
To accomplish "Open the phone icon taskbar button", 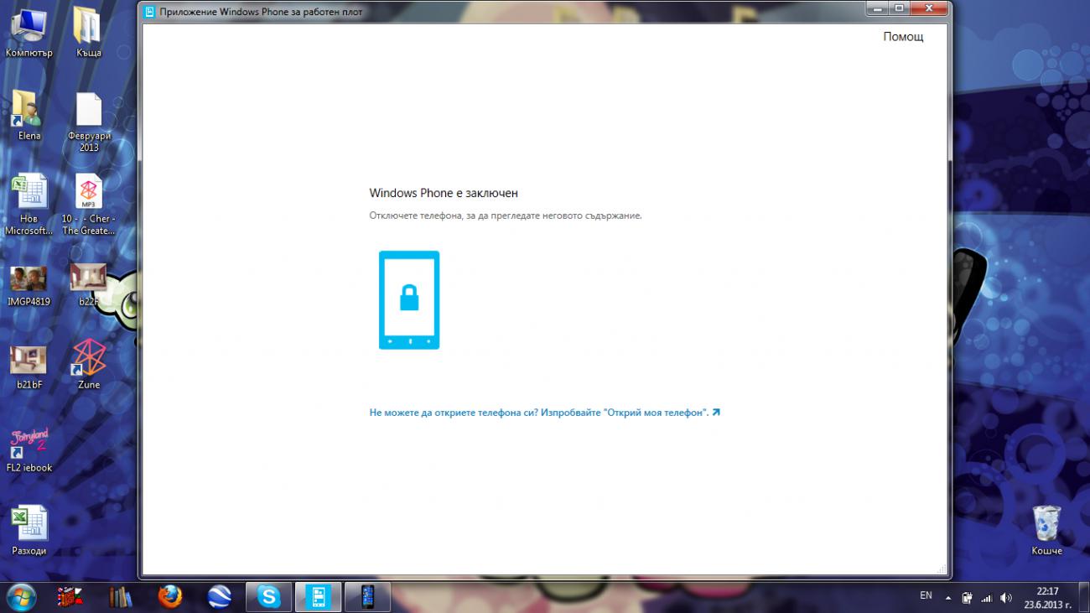I will pyautogui.click(x=367, y=596).
